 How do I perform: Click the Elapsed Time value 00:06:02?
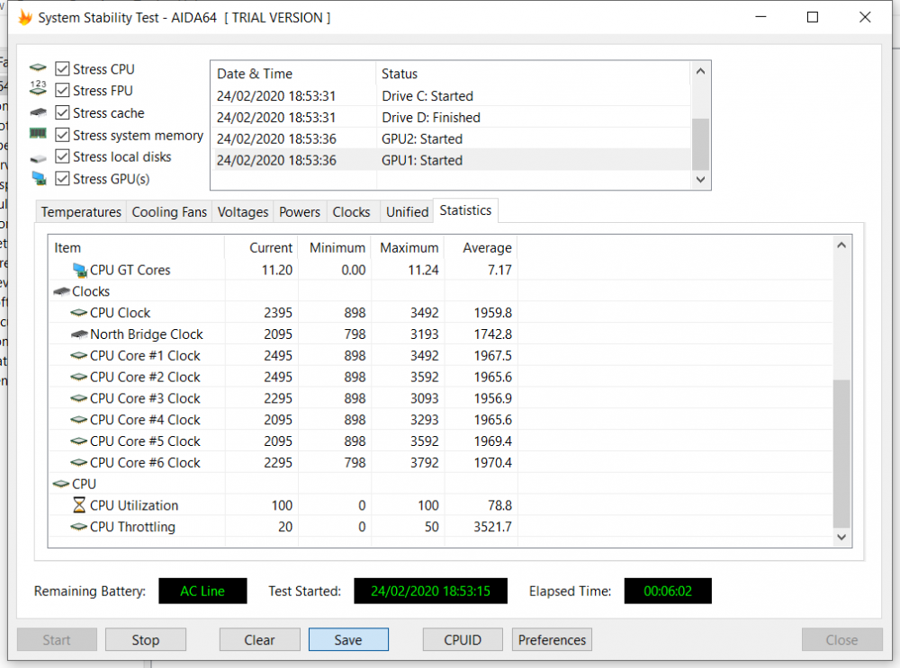point(668,592)
